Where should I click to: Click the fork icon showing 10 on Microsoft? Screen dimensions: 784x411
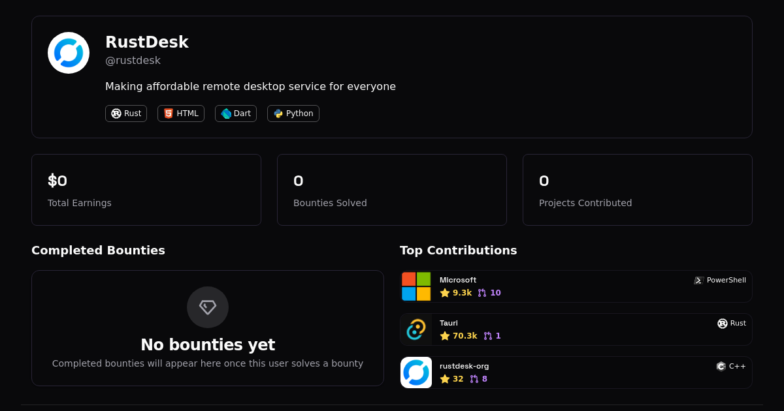pyautogui.click(x=482, y=292)
